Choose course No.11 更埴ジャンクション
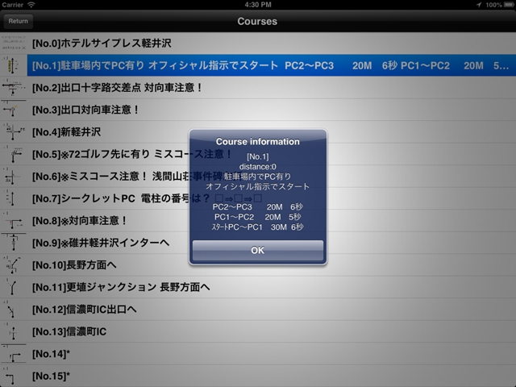Viewport: 516px width, 387px height. 121,287
